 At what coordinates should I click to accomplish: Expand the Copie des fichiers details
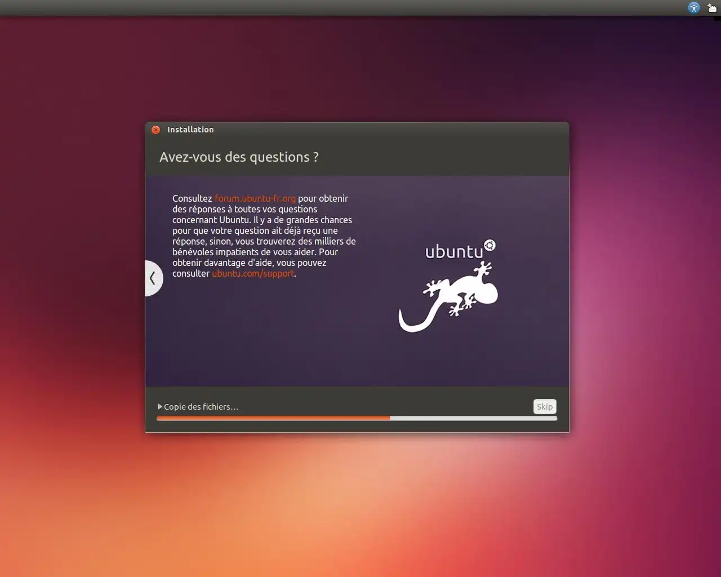click(x=161, y=406)
